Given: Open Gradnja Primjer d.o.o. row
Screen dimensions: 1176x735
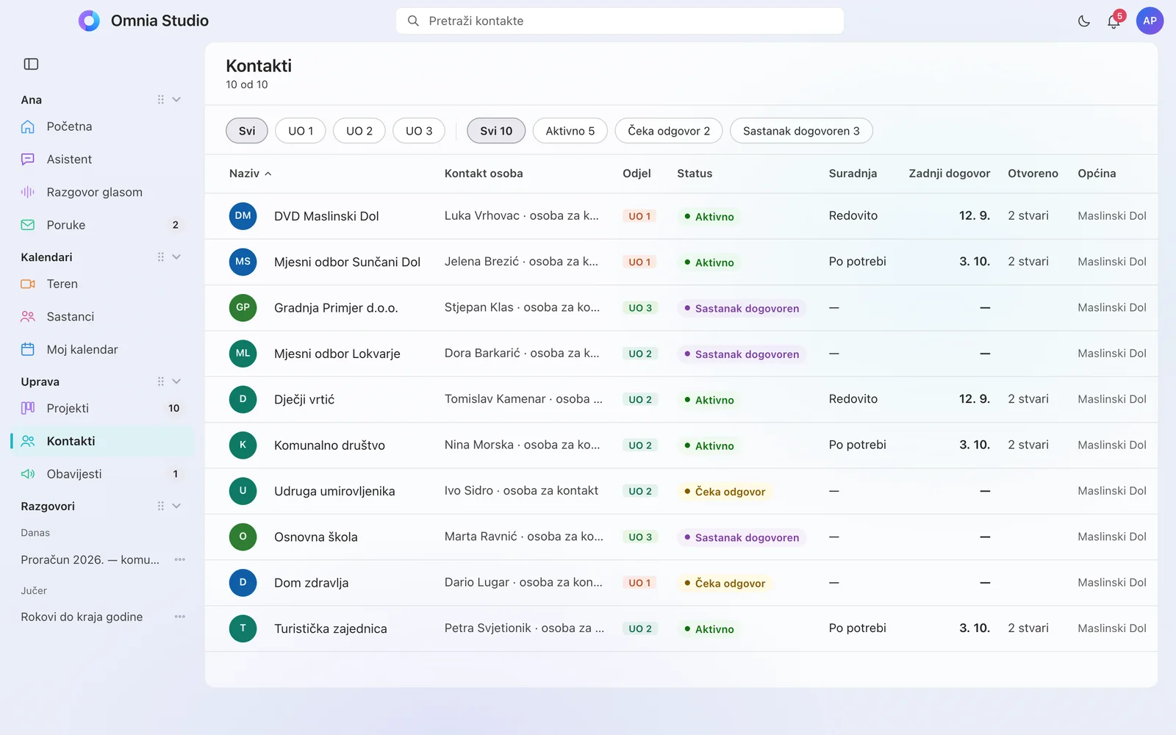Looking at the screenshot, I should pos(681,308).
